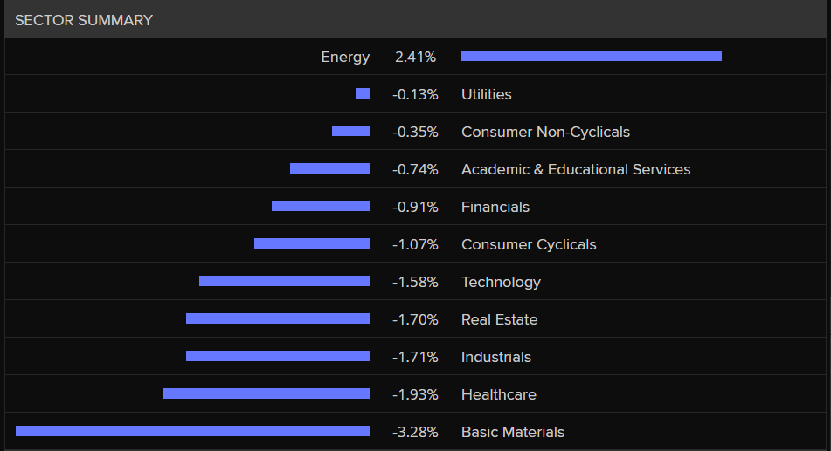This screenshot has width=831, height=451.
Task: Select the Industrials sector label
Action: tap(496, 357)
